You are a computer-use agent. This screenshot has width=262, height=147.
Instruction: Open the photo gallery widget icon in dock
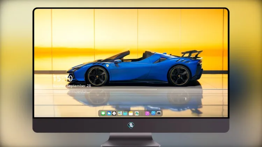(137, 113)
